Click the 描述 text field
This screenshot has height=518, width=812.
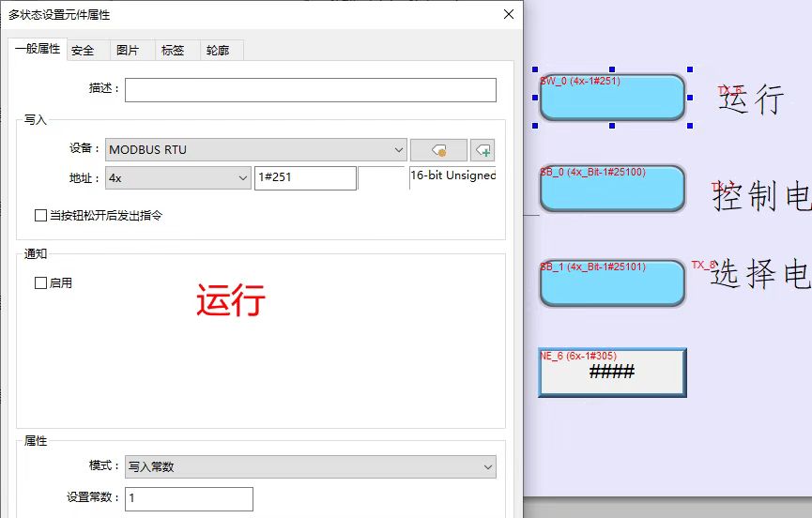click(311, 90)
